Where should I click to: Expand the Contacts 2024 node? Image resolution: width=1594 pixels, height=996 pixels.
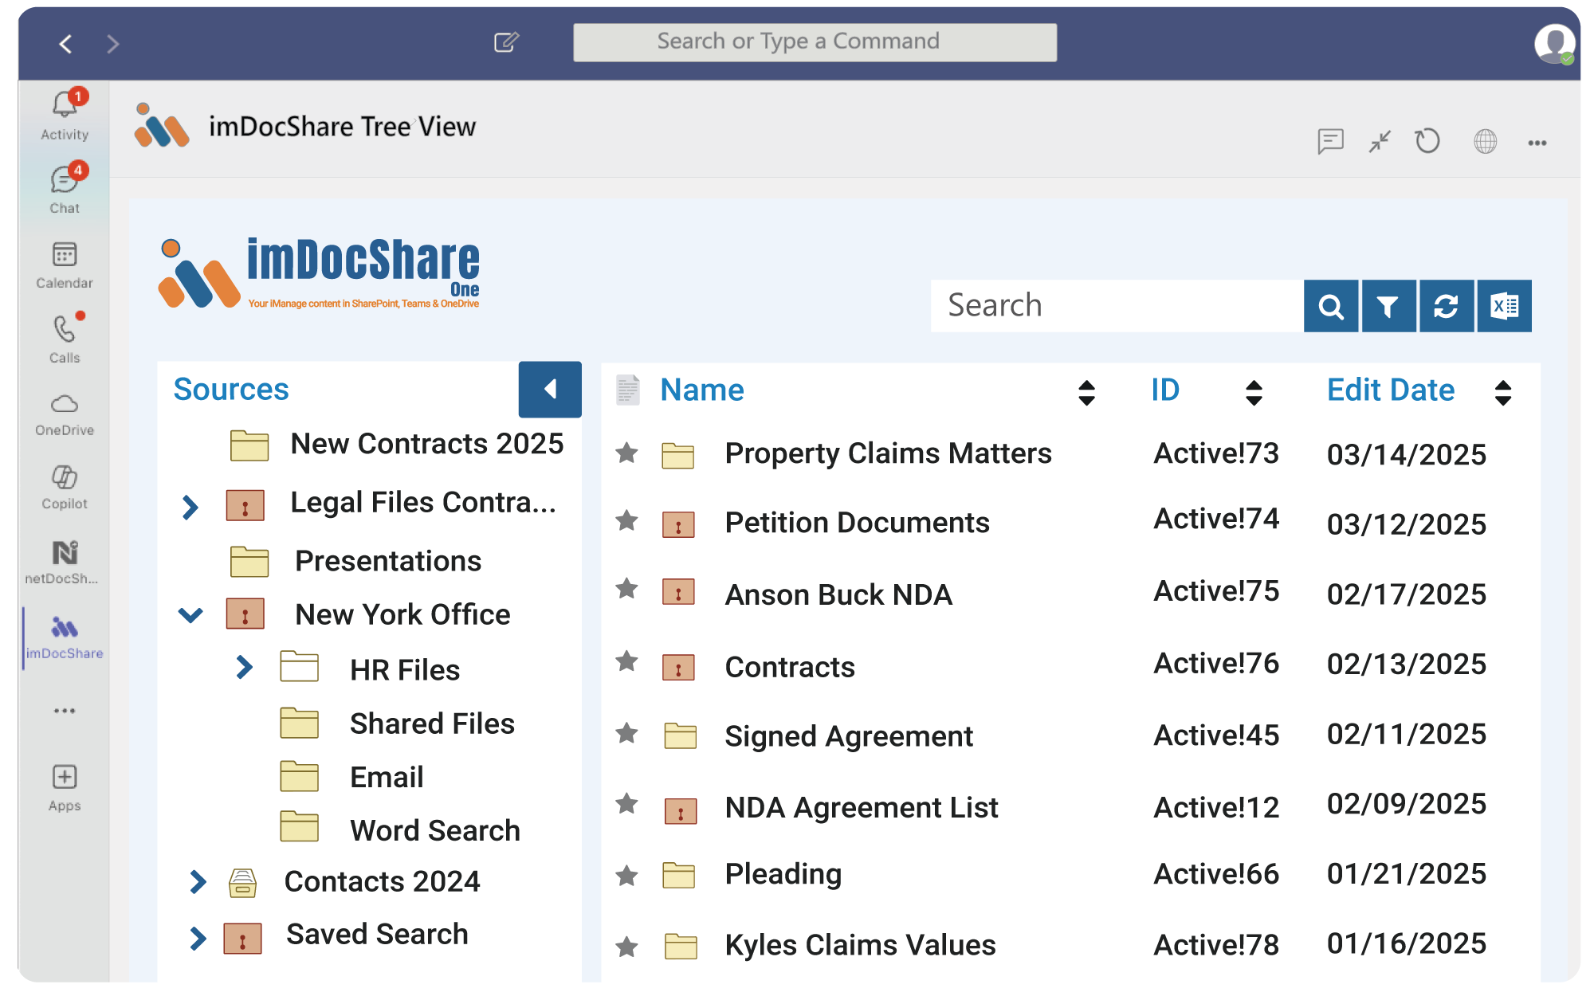click(198, 882)
